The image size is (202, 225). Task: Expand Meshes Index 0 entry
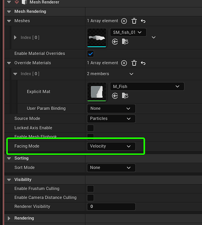tap(15, 37)
